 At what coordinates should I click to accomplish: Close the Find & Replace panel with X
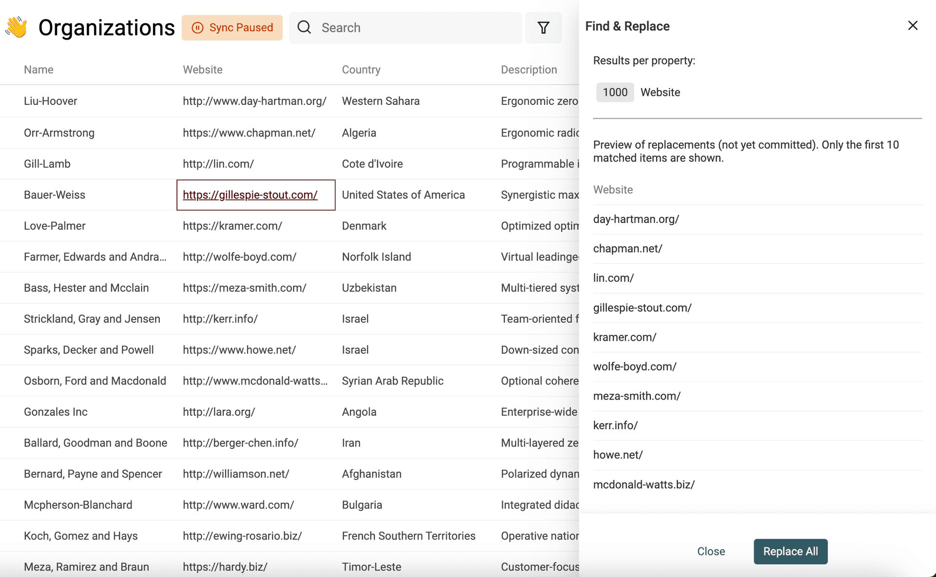[x=913, y=25]
